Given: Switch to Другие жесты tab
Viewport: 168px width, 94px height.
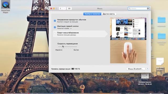Looking at the screenshot, I should pos(109,14).
